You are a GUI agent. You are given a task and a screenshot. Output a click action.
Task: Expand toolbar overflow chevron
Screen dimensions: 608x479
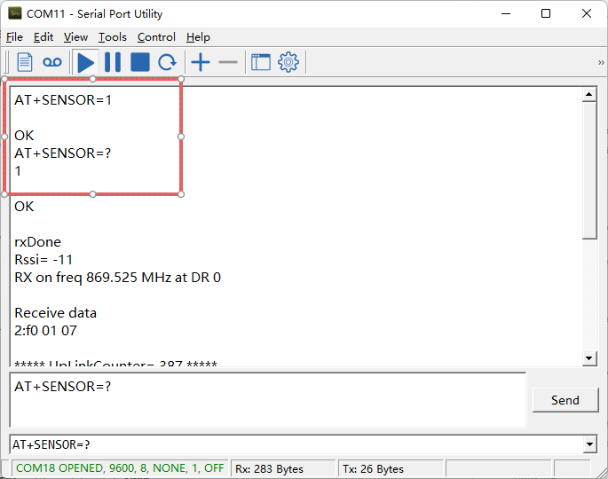pyautogui.click(x=601, y=62)
